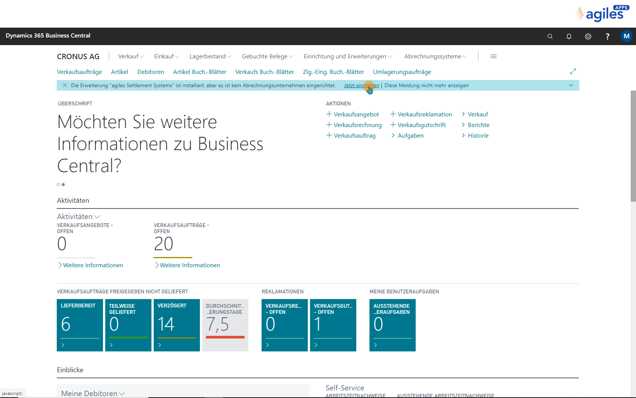Image resolution: width=636 pixels, height=398 pixels.
Task: Click the Verkaufsangebote offen count 0
Action: click(62, 244)
